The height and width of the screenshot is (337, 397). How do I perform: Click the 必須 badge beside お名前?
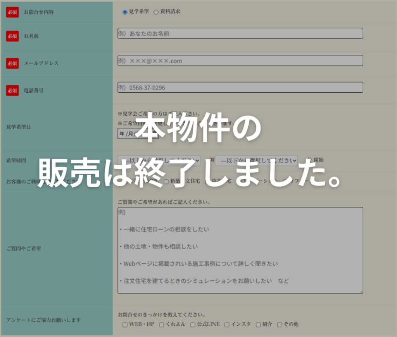(x=12, y=36)
